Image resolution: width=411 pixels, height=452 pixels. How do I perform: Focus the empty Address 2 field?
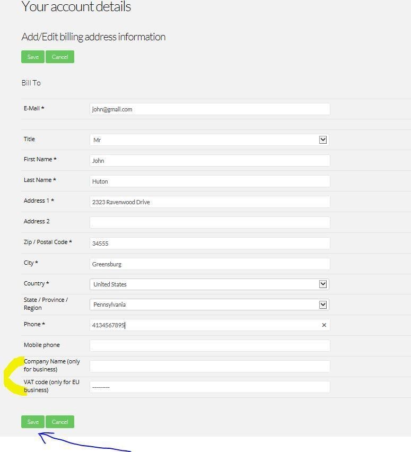(x=209, y=222)
